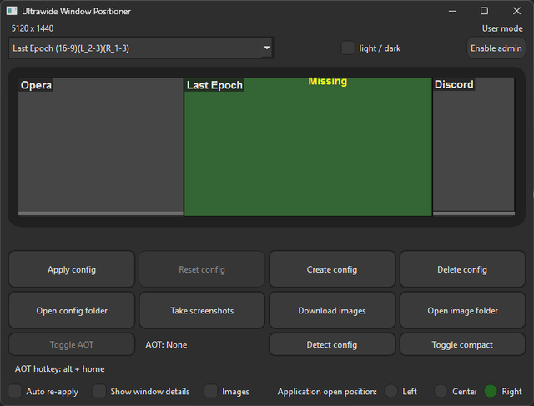Click the Toggle AOT button
This screenshot has height=406, width=534.
[72, 344]
